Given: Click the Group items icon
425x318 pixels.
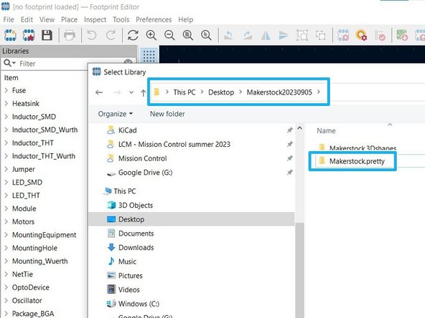Looking at the screenshot, I should tap(302, 35).
